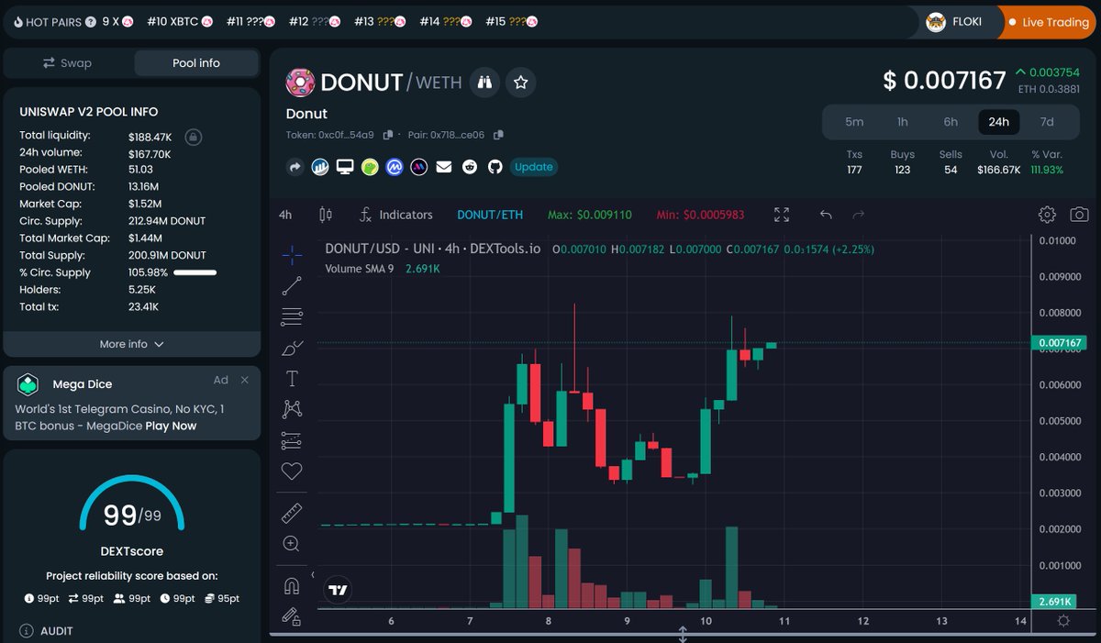
Task: Follow the Play Now link
Action: [171, 426]
